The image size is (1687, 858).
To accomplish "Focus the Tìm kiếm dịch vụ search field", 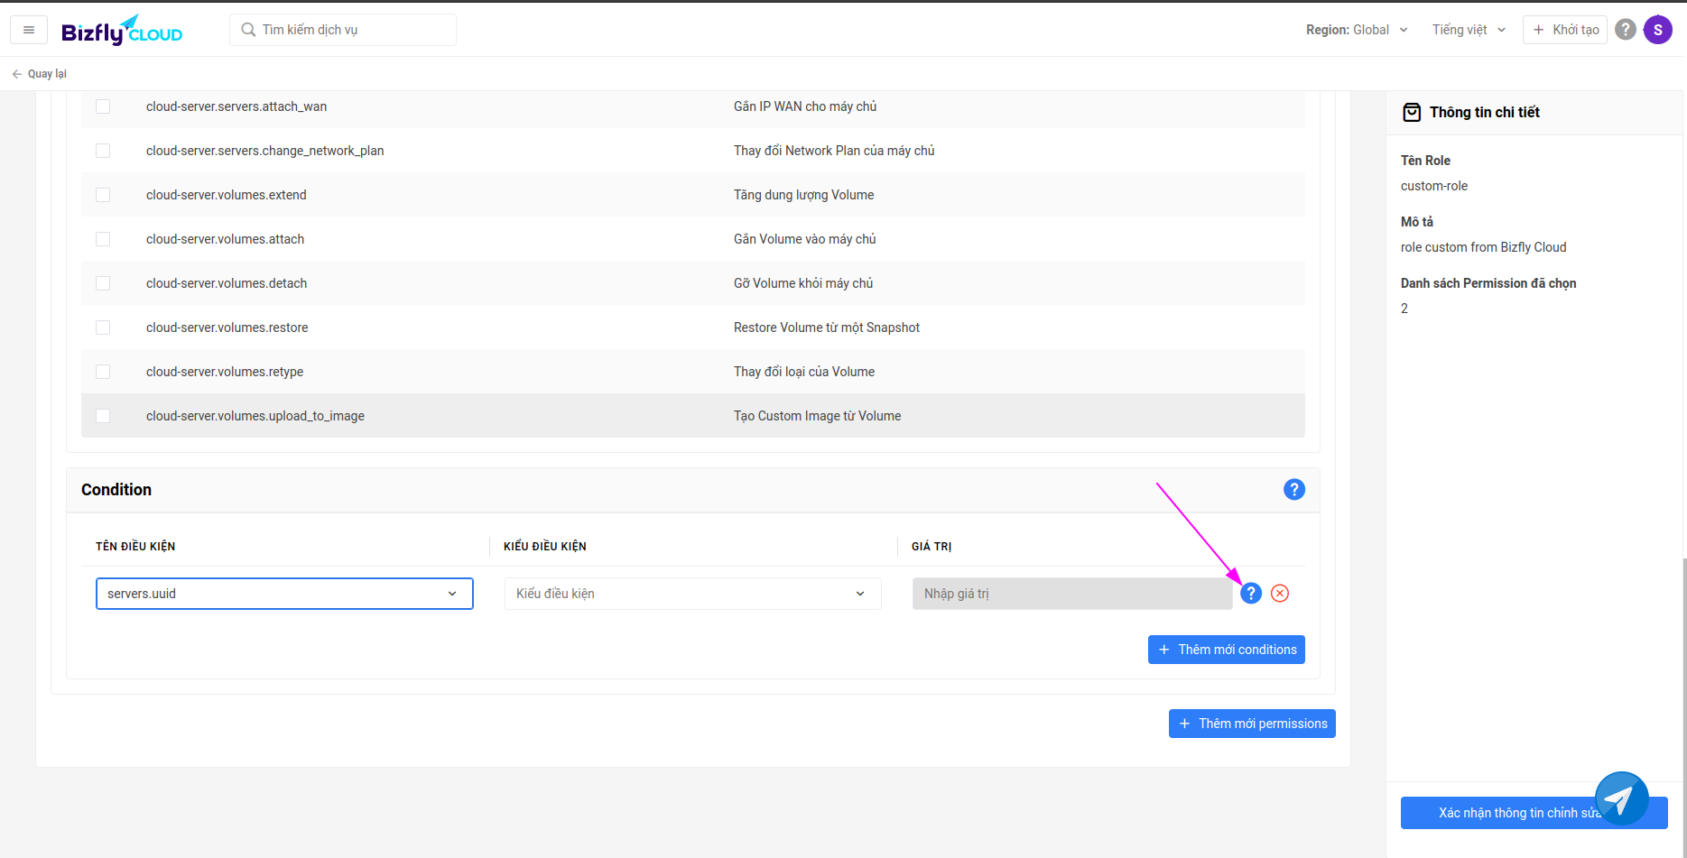I will click(x=343, y=30).
